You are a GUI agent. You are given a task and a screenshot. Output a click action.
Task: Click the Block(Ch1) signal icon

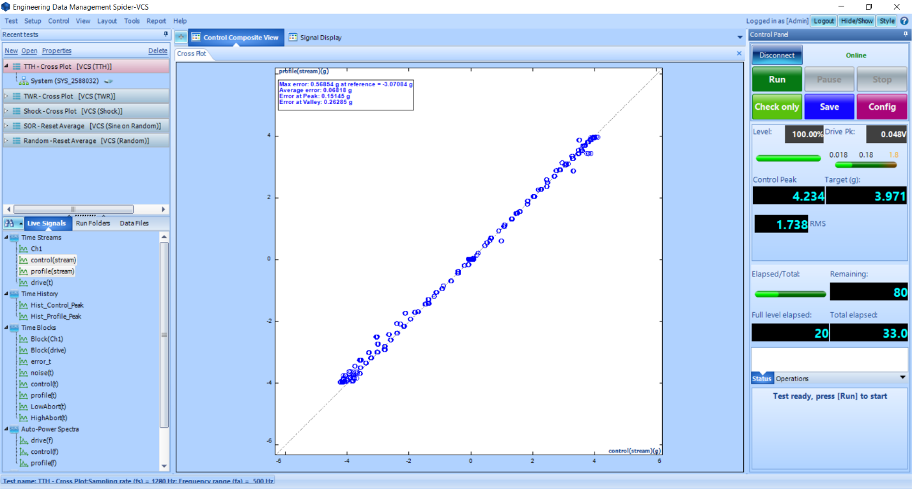[24, 339]
